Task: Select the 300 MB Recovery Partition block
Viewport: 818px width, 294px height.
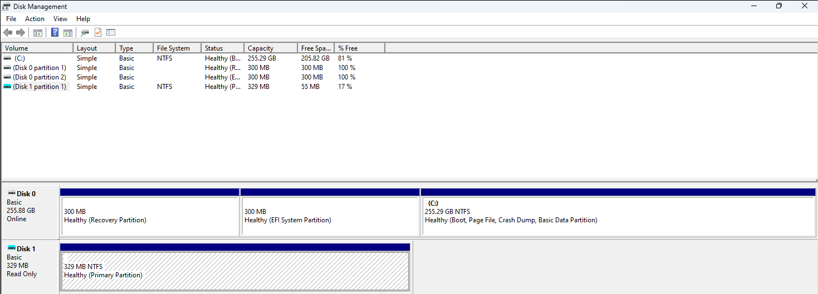Action: [x=149, y=216]
